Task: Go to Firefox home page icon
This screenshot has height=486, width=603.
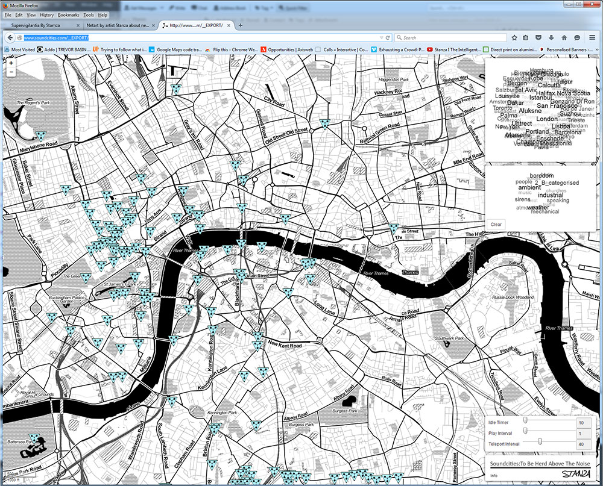Action: point(565,37)
